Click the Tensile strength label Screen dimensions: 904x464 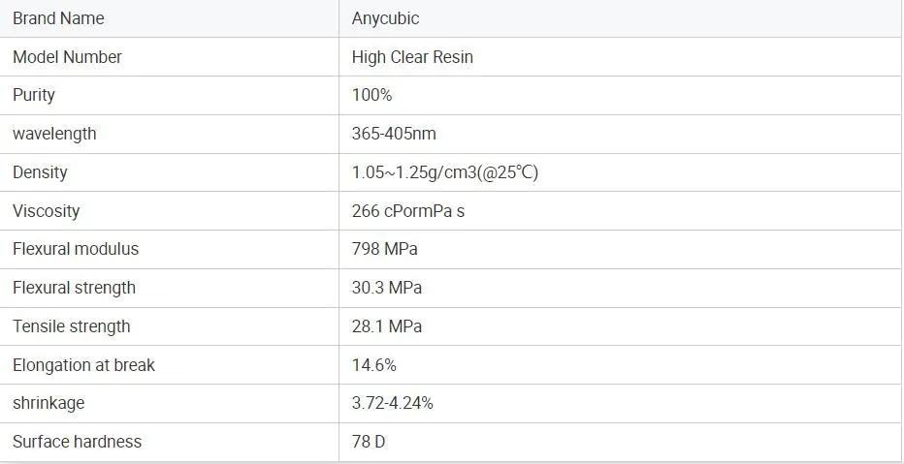[x=71, y=326]
